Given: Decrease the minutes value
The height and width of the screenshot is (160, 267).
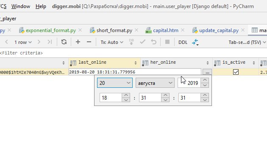Looking at the screenshot, I should pyautogui.click(x=165, y=100).
